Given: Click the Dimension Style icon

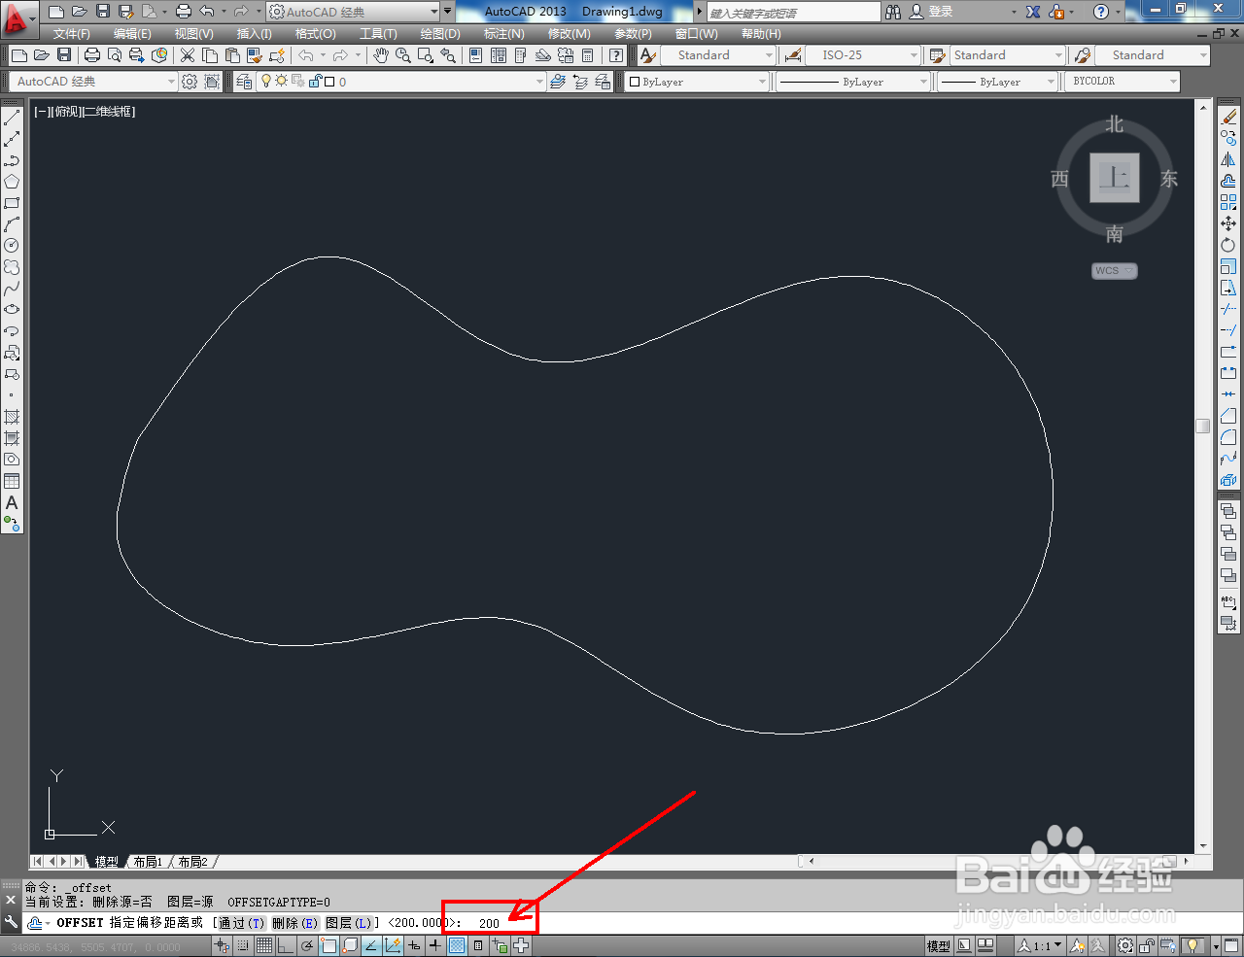Looking at the screenshot, I should tap(793, 55).
